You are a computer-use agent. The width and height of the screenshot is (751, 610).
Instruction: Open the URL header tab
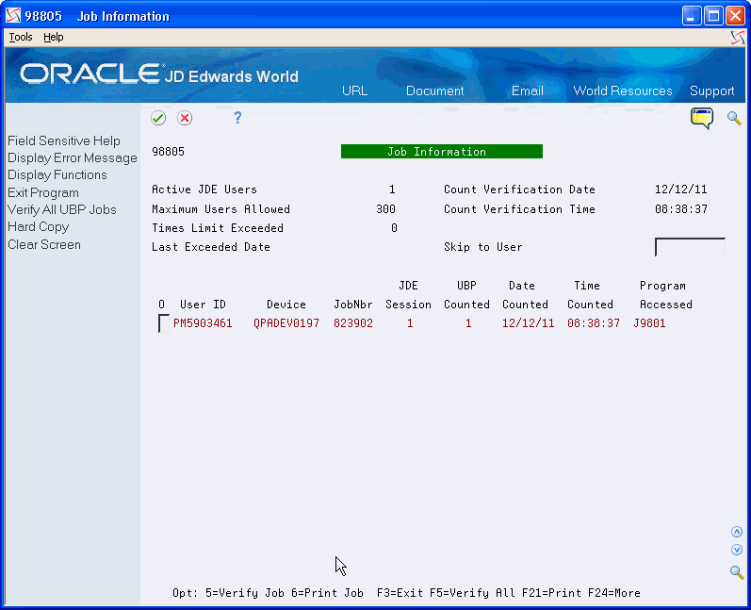(354, 91)
